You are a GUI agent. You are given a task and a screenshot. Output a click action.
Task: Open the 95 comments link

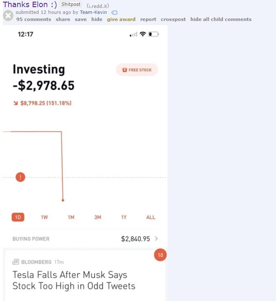pyautogui.click(x=33, y=19)
